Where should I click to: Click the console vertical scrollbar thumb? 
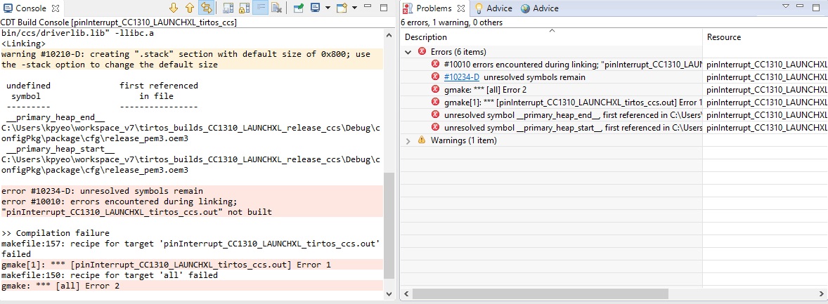389,225
